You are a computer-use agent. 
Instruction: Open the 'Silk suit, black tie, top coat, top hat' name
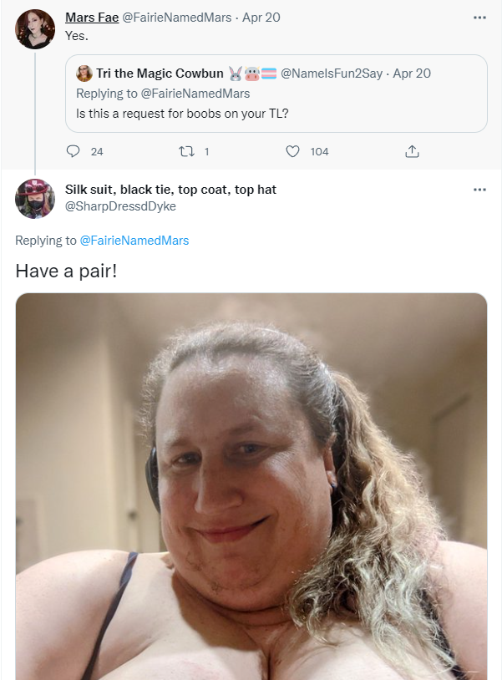point(170,190)
